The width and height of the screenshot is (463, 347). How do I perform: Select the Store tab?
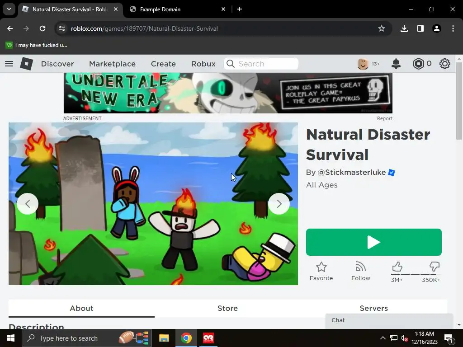click(228, 308)
